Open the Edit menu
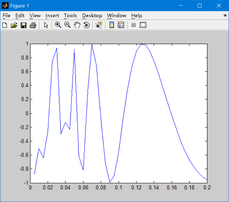This screenshot has width=229, height=202. coord(20,15)
